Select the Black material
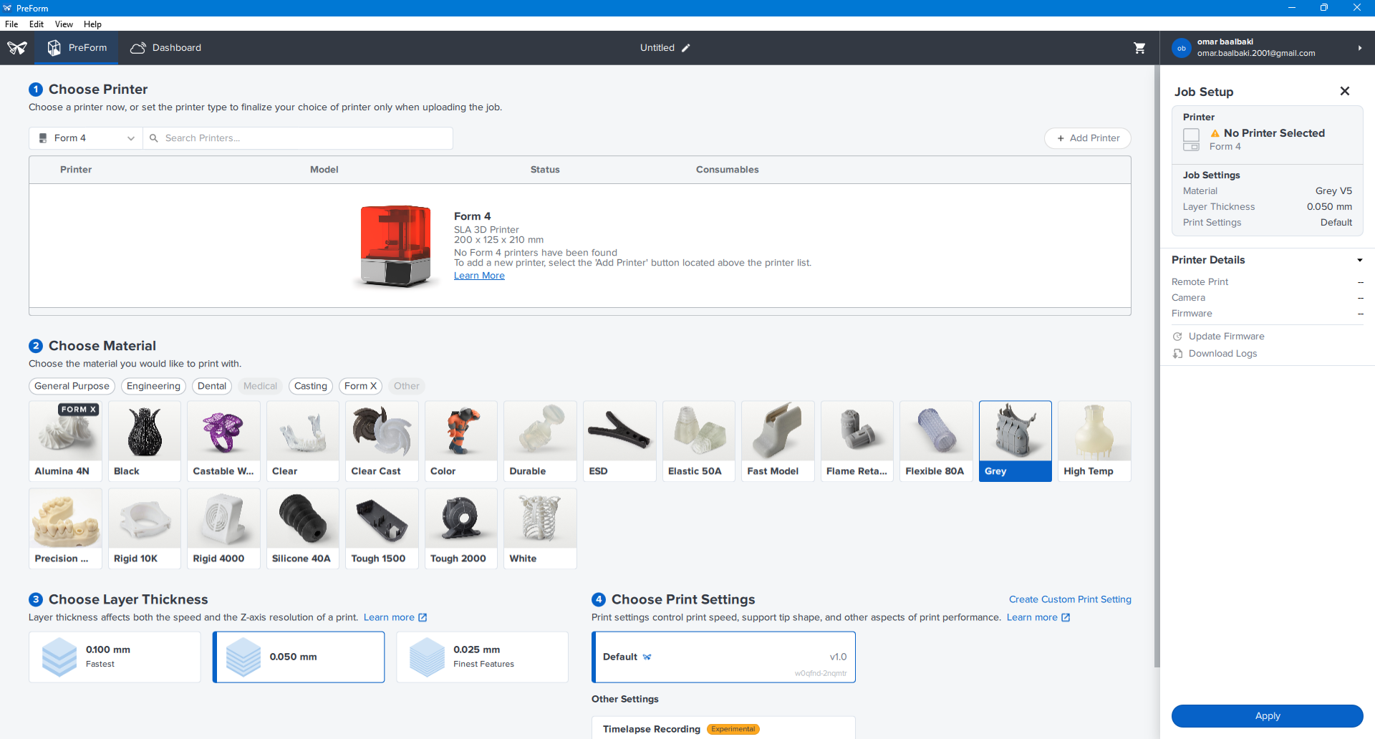1375x739 pixels. (x=145, y=441)
